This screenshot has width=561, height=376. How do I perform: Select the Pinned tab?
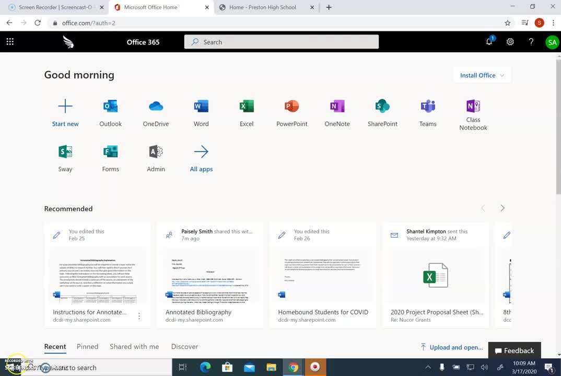click(87, 346)
